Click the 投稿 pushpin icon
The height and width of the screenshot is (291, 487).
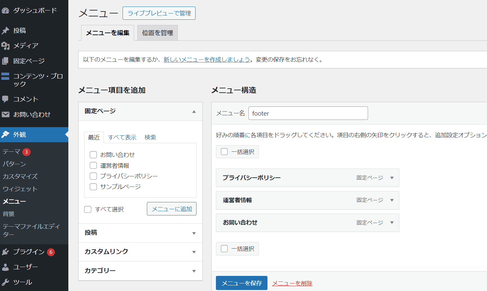click(5, 31)
